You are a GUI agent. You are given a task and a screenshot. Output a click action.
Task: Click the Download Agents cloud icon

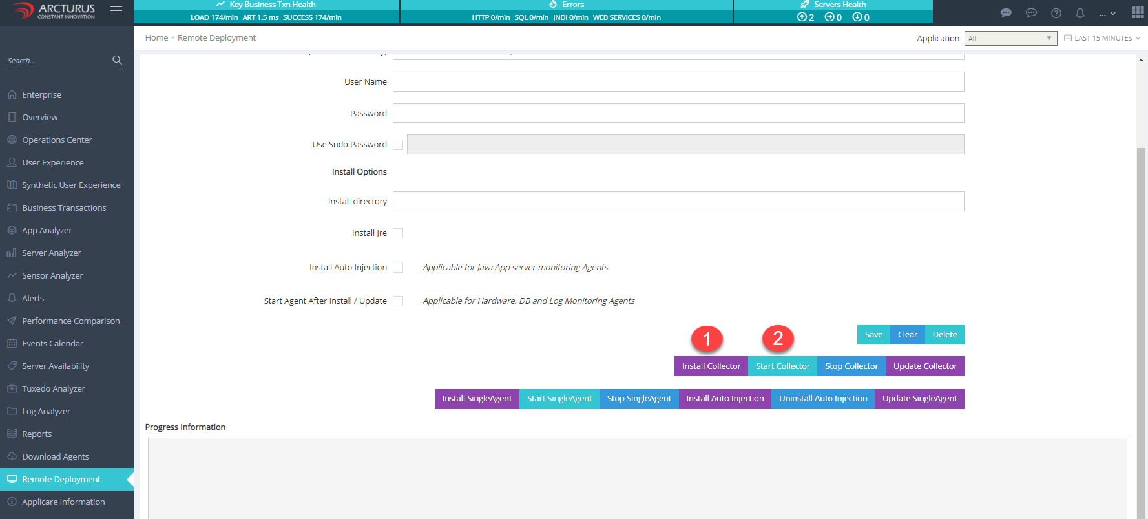[12, 456]
